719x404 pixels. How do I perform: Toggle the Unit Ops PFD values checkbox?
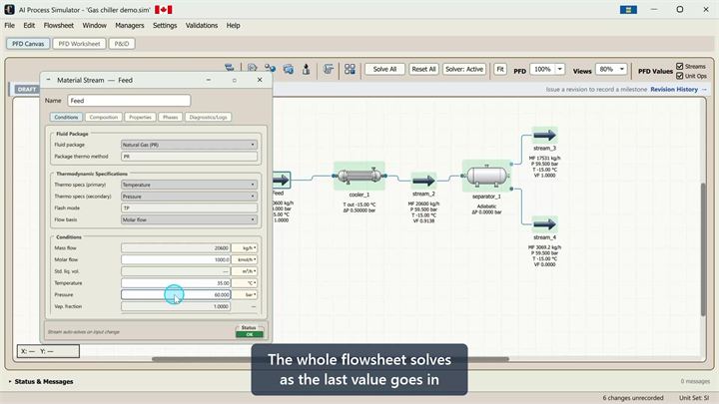(x=680, y=76)
